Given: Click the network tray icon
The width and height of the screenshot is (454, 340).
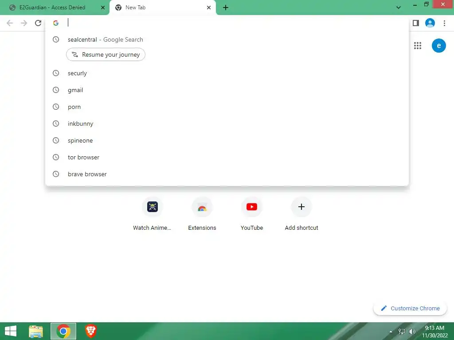Looking at the screenshot, I should tap(402, 332).
